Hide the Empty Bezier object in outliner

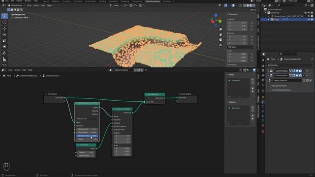[309, 16]
